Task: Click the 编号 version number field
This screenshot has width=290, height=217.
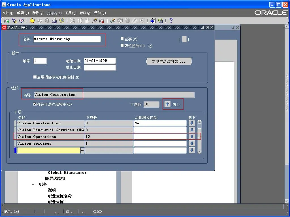Action: 40,61
